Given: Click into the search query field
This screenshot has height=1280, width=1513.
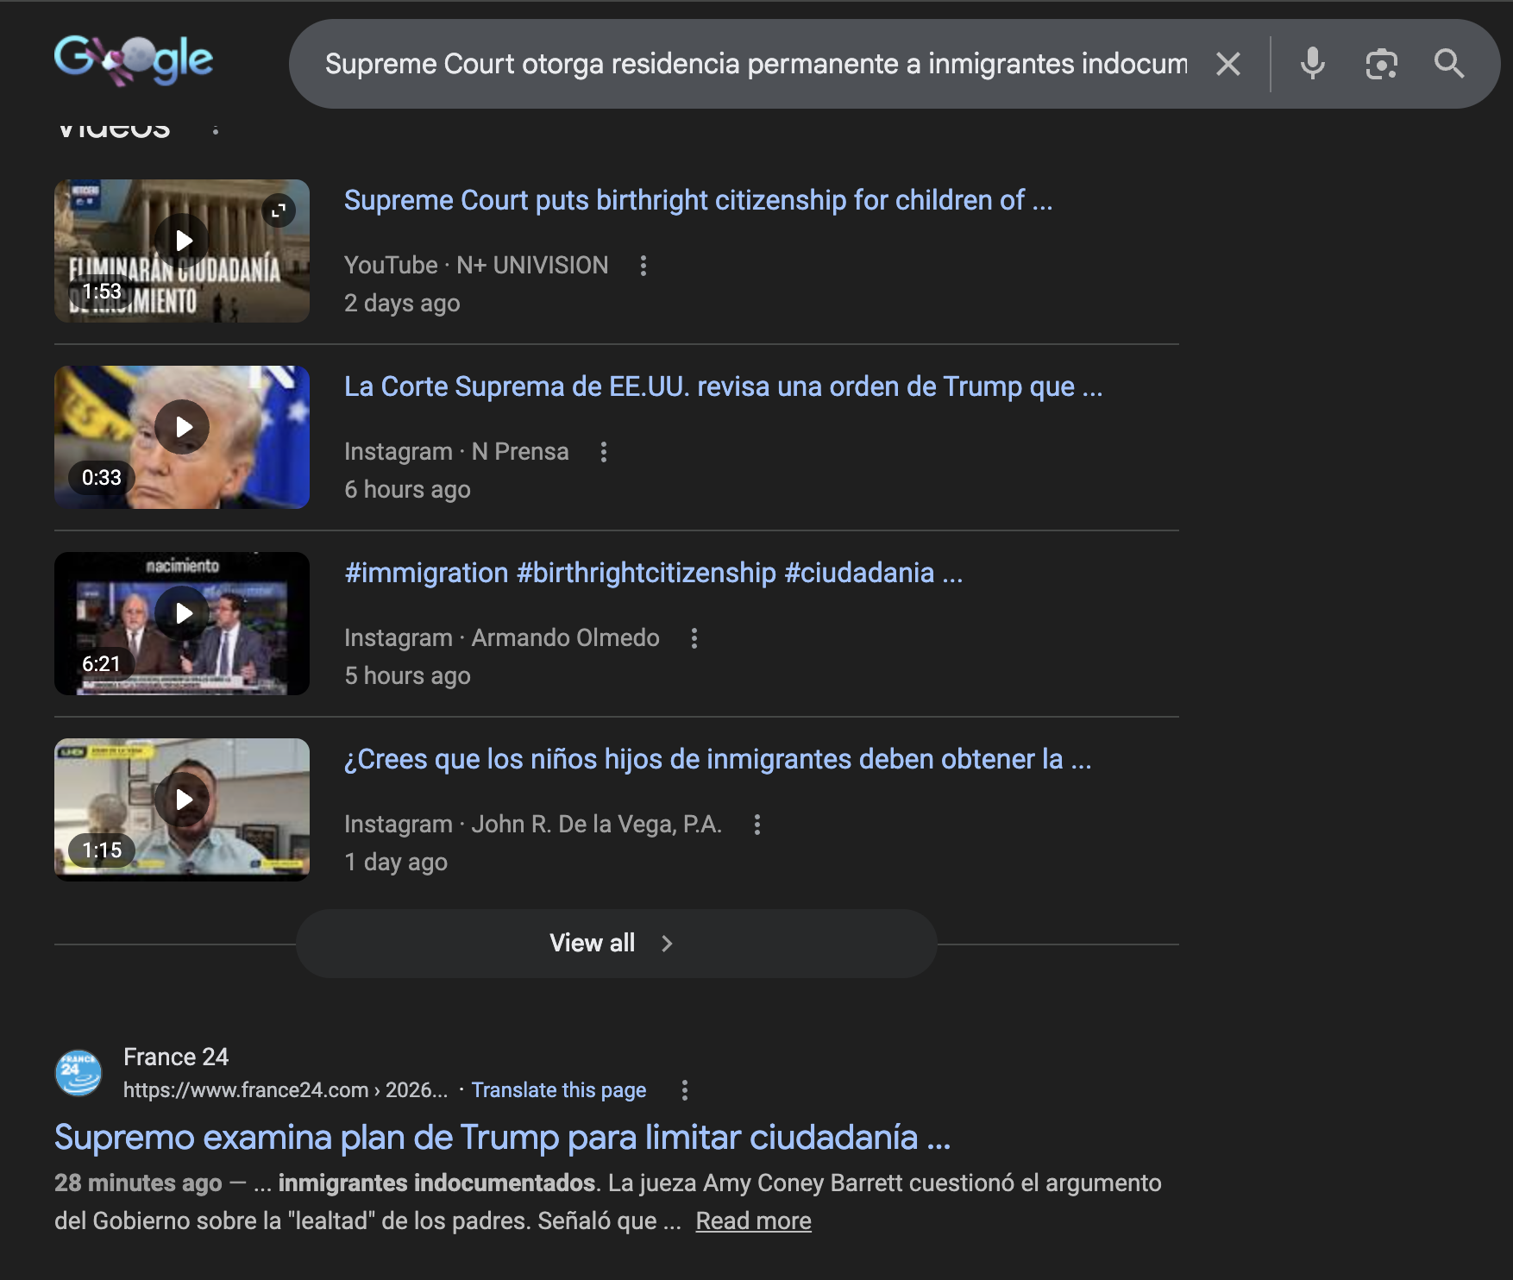Looking at the screenshot, I should click(755, 64).
